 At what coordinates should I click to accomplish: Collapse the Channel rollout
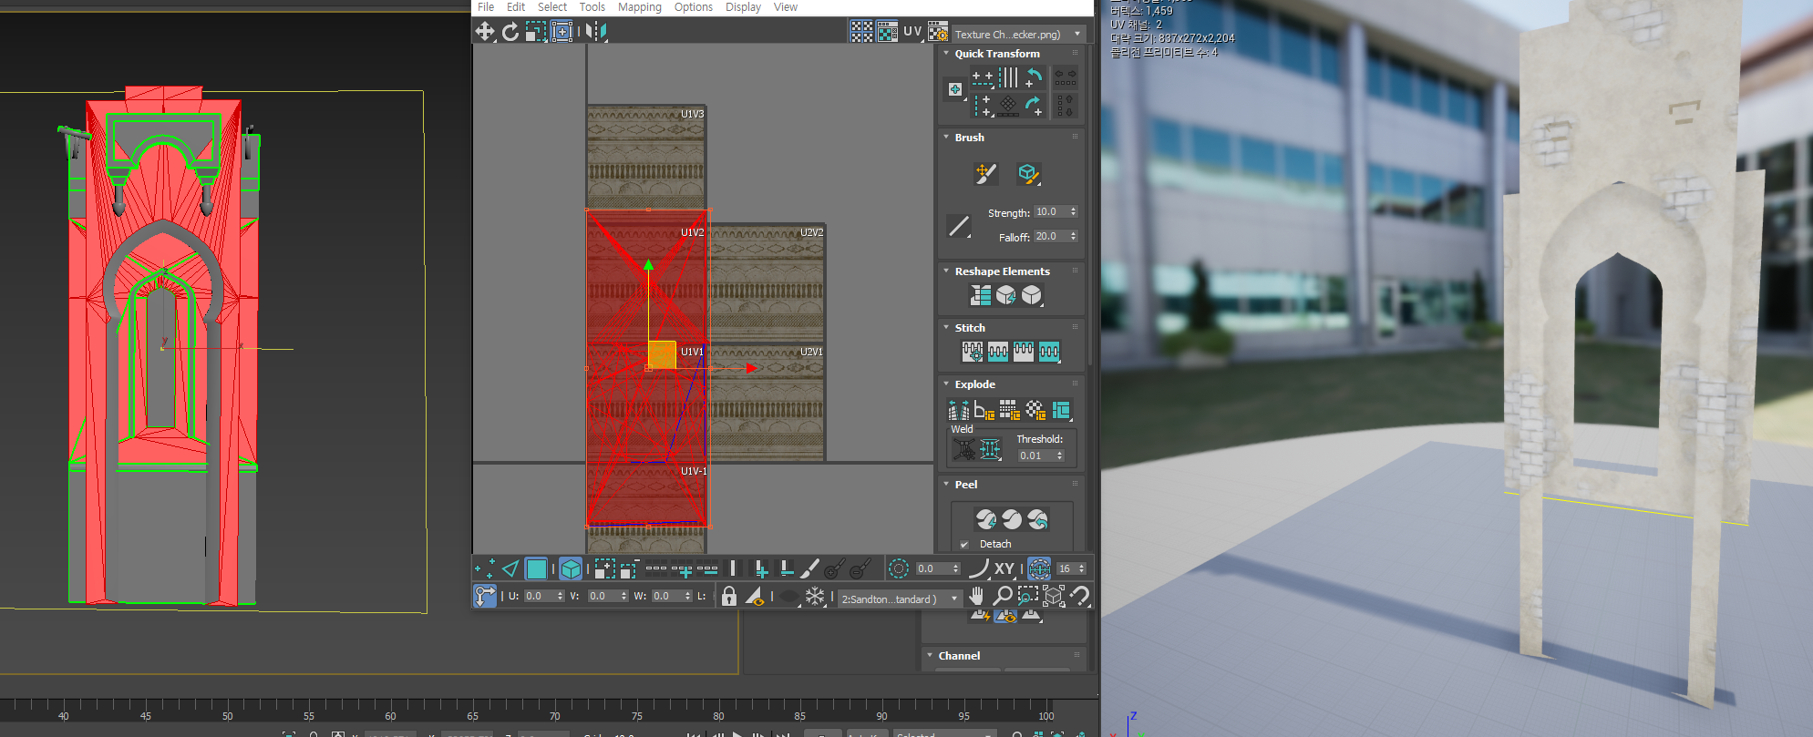pyautogui.click(x=930, y=656)
